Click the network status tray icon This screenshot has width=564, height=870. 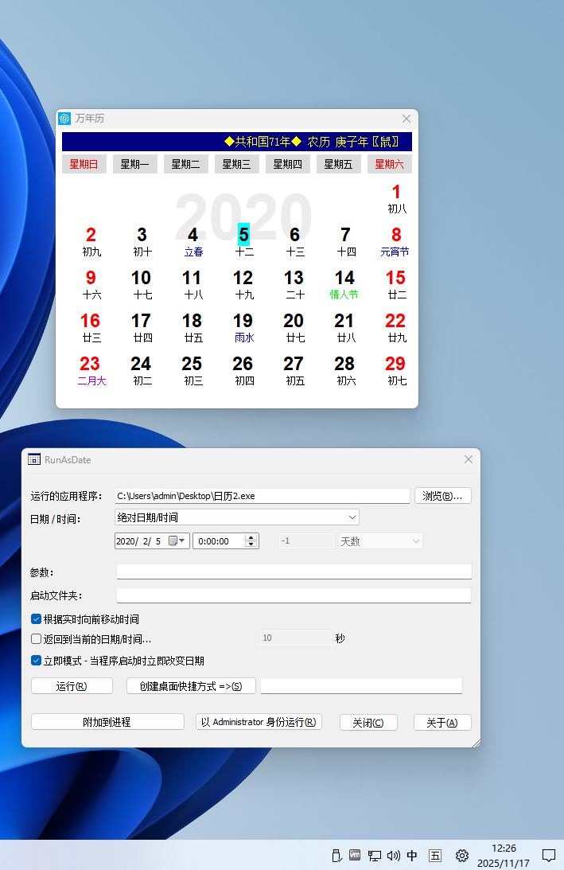click(374, 856)
